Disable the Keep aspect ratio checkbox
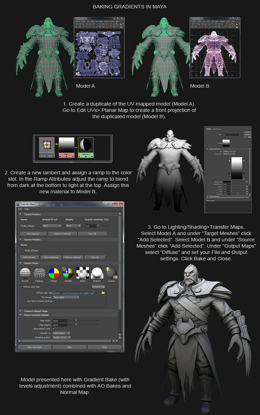The image size is (260, 415). 54,329
